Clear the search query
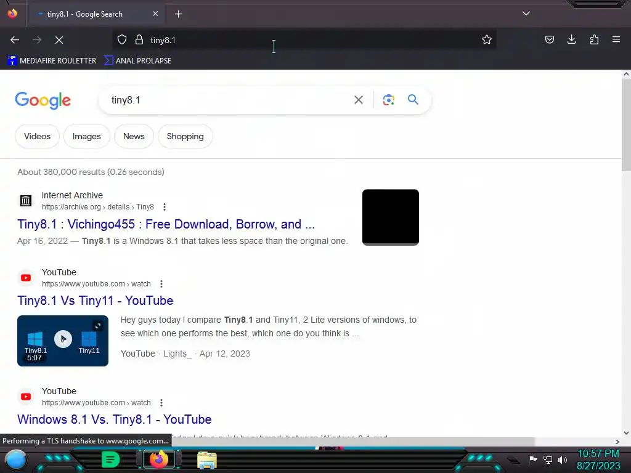The width and height of the screenshot is (631, 473). 358,100
